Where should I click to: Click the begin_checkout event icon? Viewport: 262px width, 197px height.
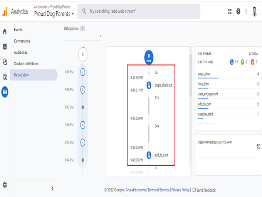(149, 85)
